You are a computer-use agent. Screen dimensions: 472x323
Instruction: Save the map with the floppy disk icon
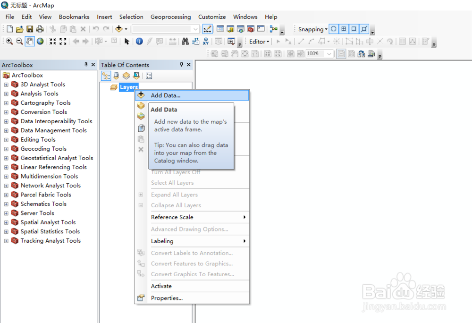click(x=29, y=29)
